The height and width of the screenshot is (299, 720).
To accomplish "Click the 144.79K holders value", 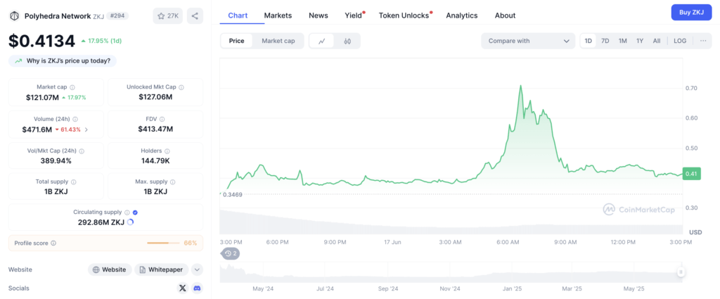I will [155, 160].
